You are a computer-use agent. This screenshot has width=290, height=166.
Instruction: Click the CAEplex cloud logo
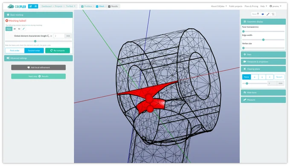point(11,6)
